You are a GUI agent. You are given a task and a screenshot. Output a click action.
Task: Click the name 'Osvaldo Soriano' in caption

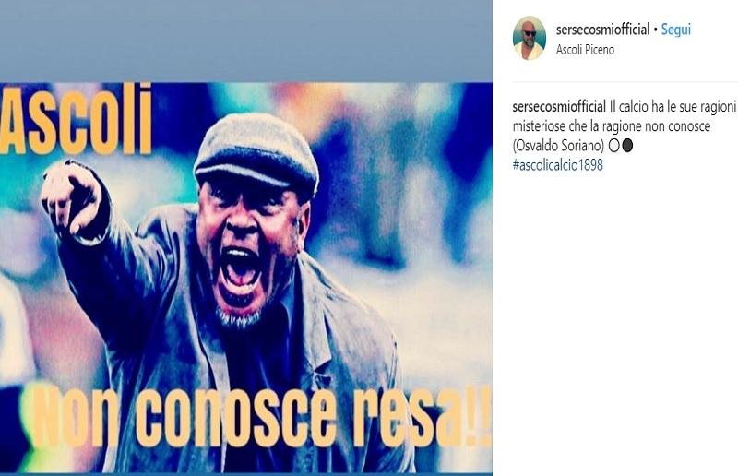tap(560, 146)
